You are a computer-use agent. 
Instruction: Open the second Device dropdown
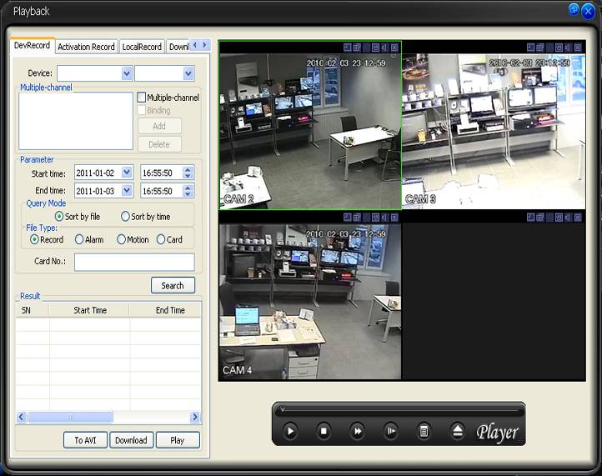point(188,73)
